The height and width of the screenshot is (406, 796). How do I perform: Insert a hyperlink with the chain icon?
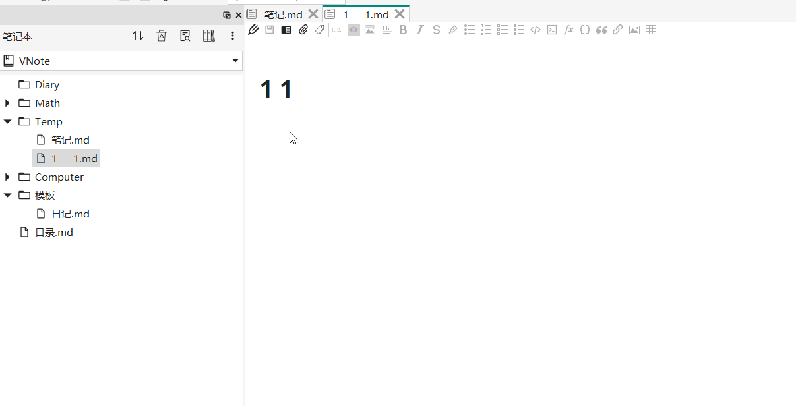(617, 30)
